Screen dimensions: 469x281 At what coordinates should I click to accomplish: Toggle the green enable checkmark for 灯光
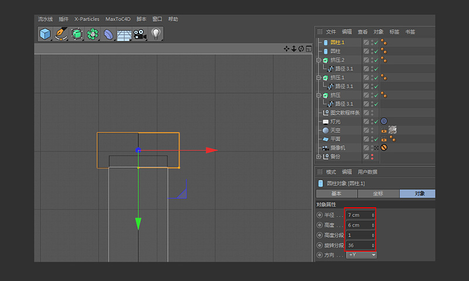pyautogui.click(x=375, y=121)
